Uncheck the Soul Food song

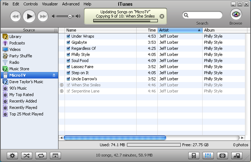[68, 61]
